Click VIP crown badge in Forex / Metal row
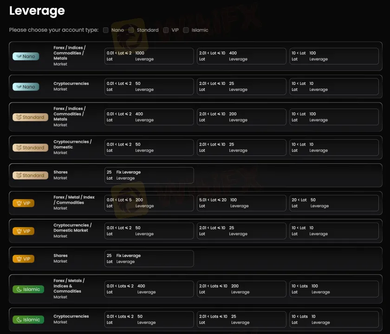 [x=23, y=203]
